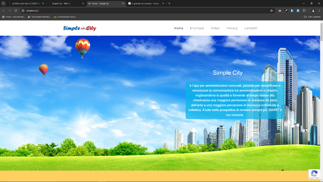Switch to the 'portfolio aziendale' tab

pos(25,3)
